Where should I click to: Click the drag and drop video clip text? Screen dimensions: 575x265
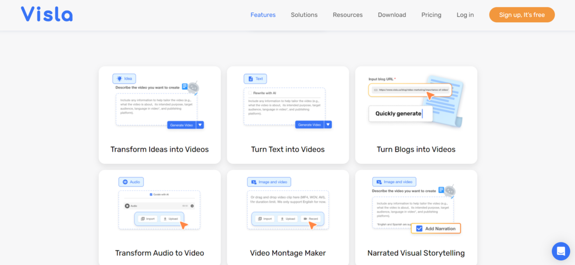(288, 200)
